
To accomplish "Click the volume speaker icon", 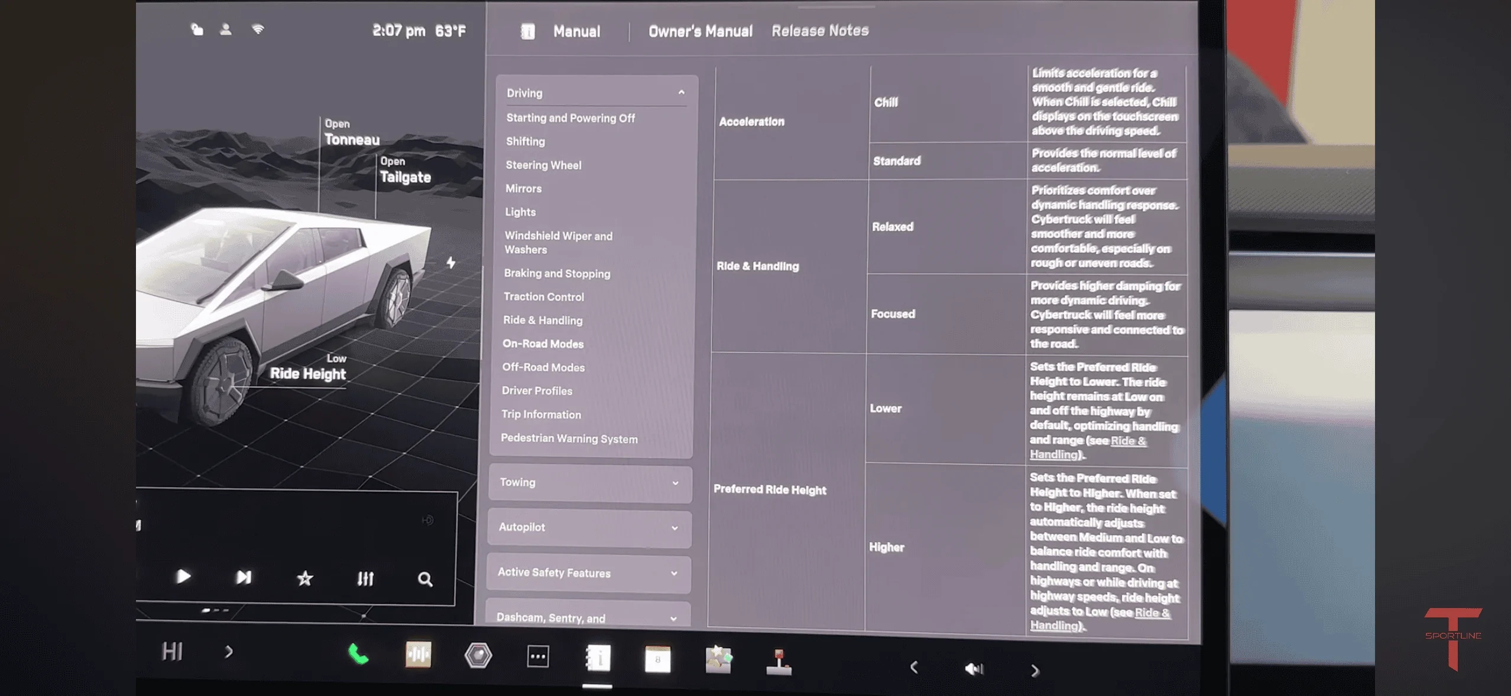I will (x=974, y=669).
